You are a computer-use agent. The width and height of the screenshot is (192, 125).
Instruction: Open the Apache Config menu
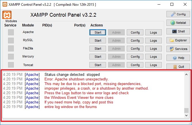(135, 32)
